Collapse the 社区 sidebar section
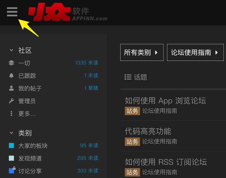226x178 pixels. (x=11, y=50)
